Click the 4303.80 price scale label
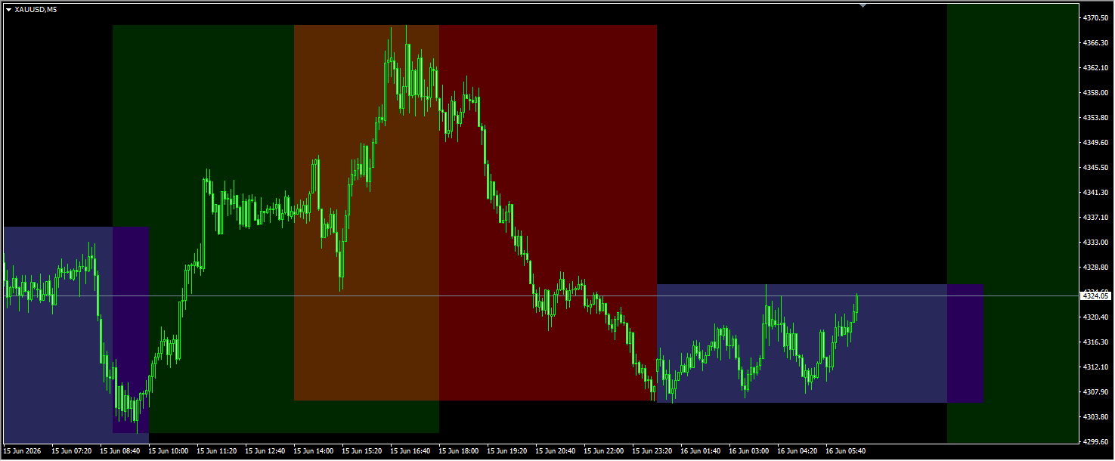Screen dimensions: 1115x461 [x=1095, y=416]
